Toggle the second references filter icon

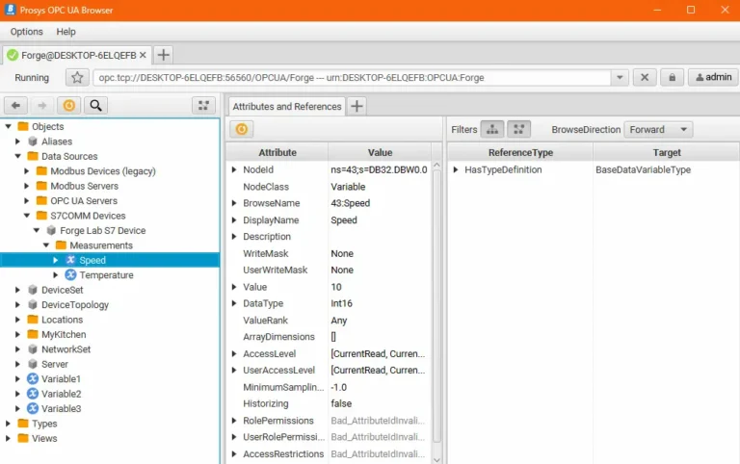[x=518, y=129]
